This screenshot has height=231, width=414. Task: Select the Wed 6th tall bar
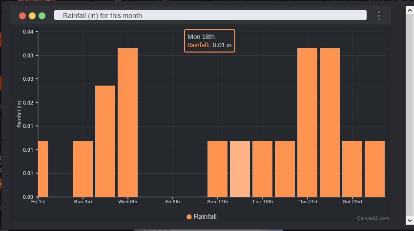[x=127, y=123]
